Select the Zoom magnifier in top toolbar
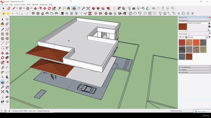This screenshot has height=118, width=211. [83, 9]
